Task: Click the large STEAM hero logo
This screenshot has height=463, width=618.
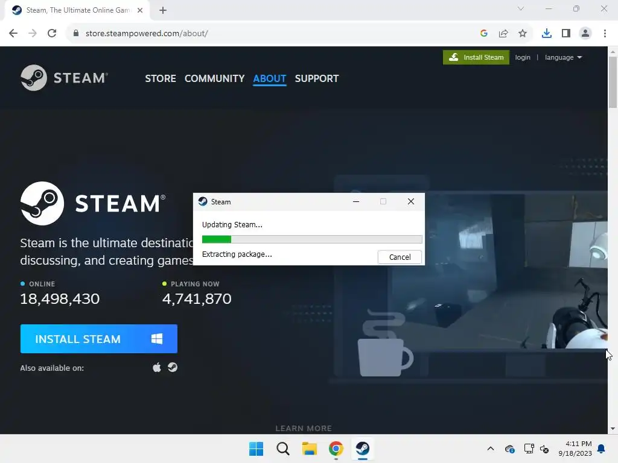Action: pyautogui.click(x=93, y=204)
